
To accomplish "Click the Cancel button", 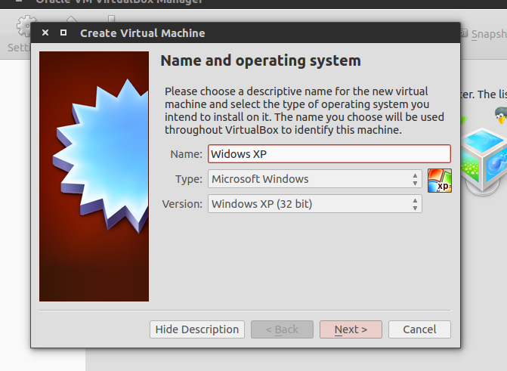I will tap(419, 329).
